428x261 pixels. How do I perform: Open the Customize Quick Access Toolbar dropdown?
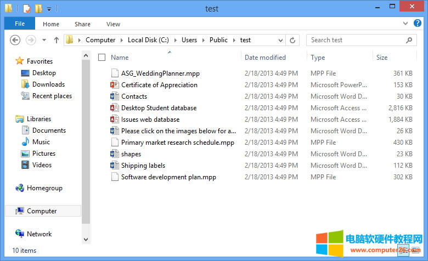pos(49,9)
